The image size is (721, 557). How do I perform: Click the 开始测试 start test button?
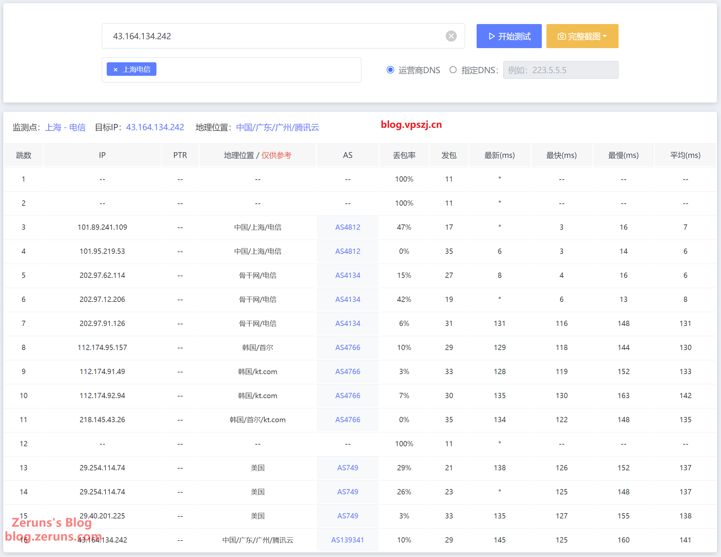(x=509, y=36)
